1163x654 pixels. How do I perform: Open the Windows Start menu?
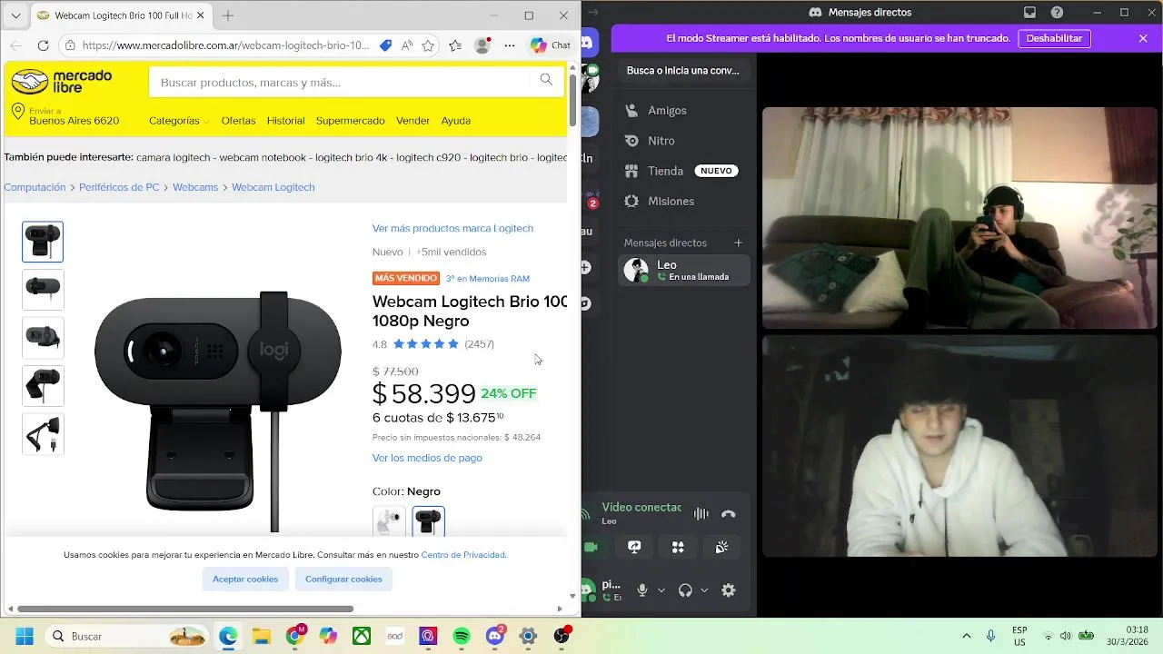coord(25,636)
